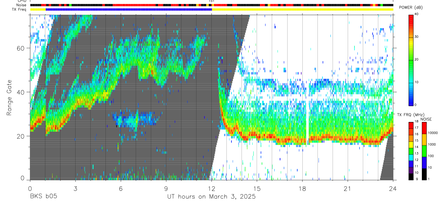Image resolution: width=442 pixels, height=204 pixels.
Task: Click the blue segment of TX Freq strip
Action: (x=128, y=9)
